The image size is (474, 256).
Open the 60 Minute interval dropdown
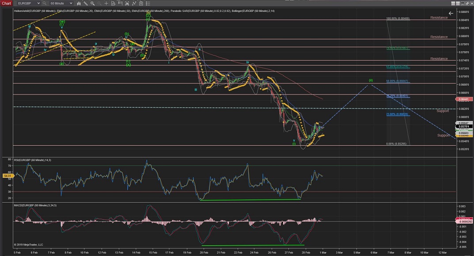tap(61, 4)
